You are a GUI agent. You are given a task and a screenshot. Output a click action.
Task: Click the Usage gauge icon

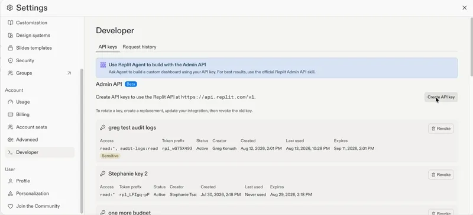point(11,102)
